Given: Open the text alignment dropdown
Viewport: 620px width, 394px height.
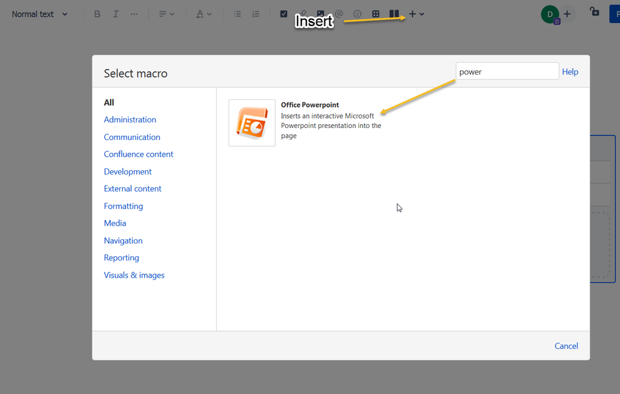Looking at the screenshot, I should [x=166, y=14].
